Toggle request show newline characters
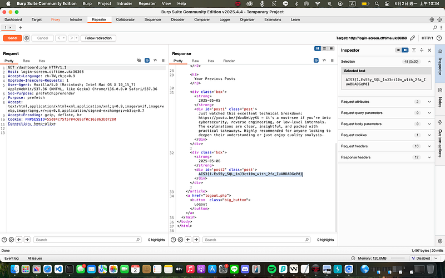Viewport: 445px width, 278px height. tap(155, 61)
